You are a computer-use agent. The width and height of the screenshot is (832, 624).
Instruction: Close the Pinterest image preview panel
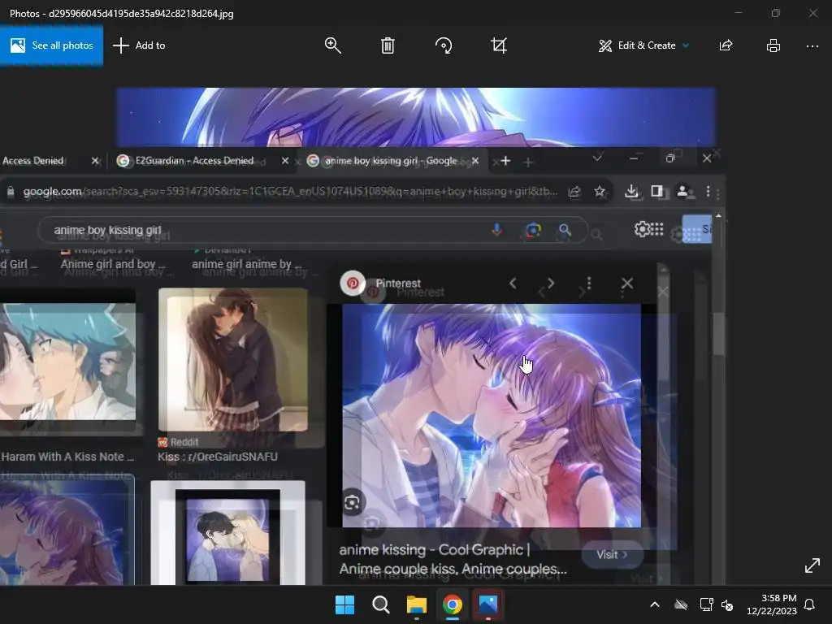(627, 284)
